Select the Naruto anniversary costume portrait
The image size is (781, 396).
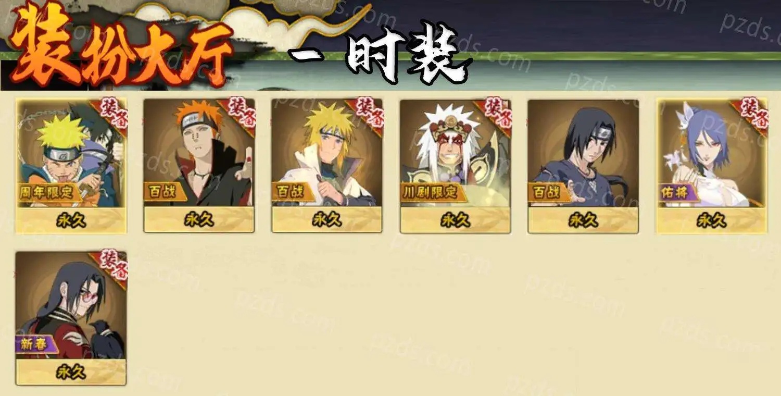click(x=71, y=153)
